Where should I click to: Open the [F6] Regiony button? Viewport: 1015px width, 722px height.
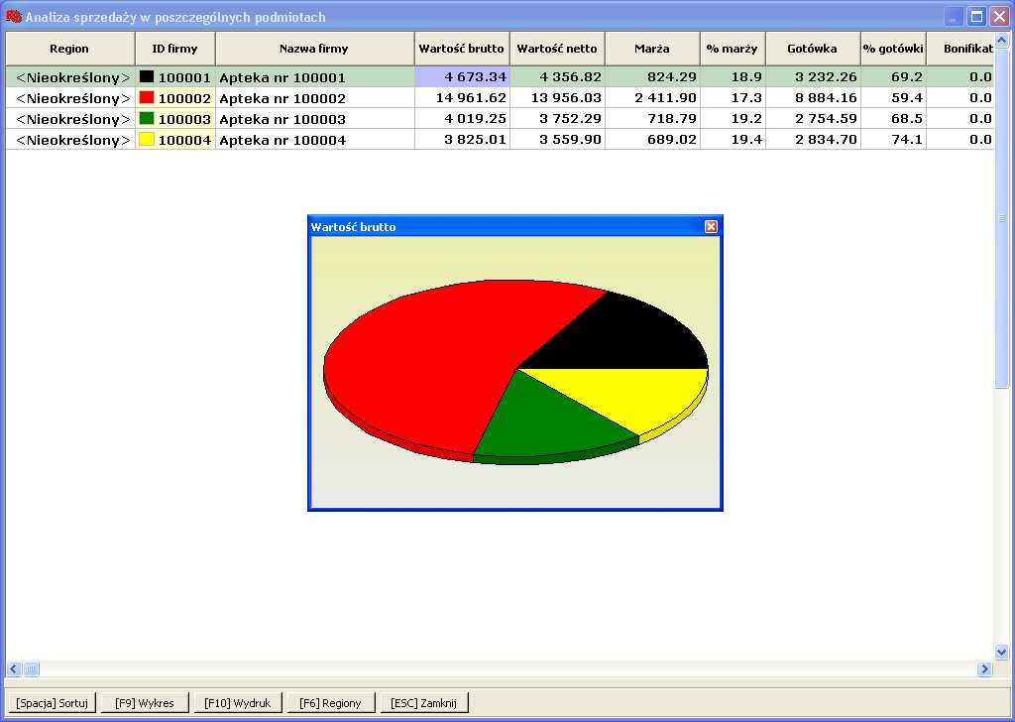330,703
